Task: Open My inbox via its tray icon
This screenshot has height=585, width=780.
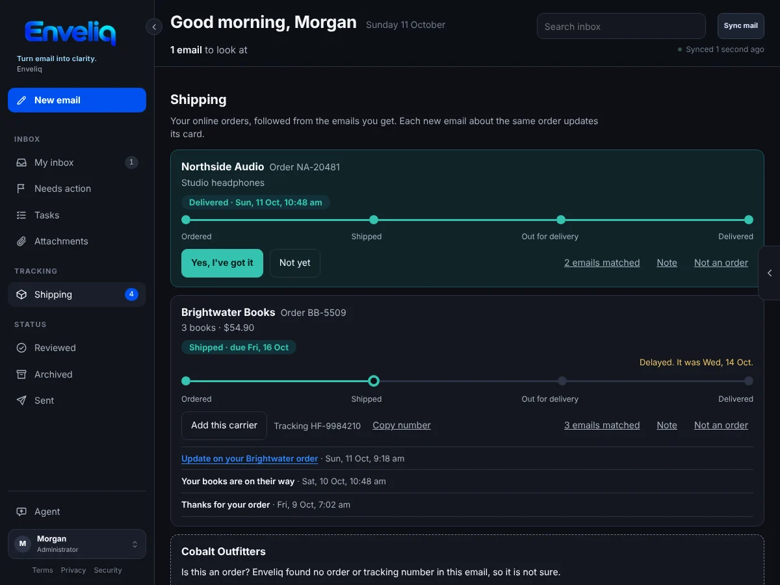Action: (x=21, y=162)
